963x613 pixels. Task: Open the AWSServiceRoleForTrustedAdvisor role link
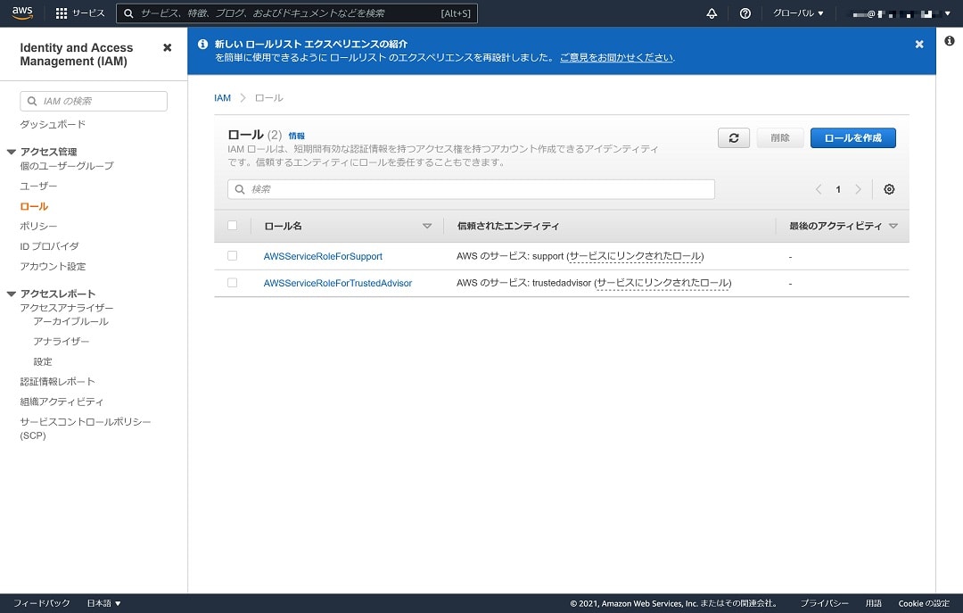coord(338,283)
